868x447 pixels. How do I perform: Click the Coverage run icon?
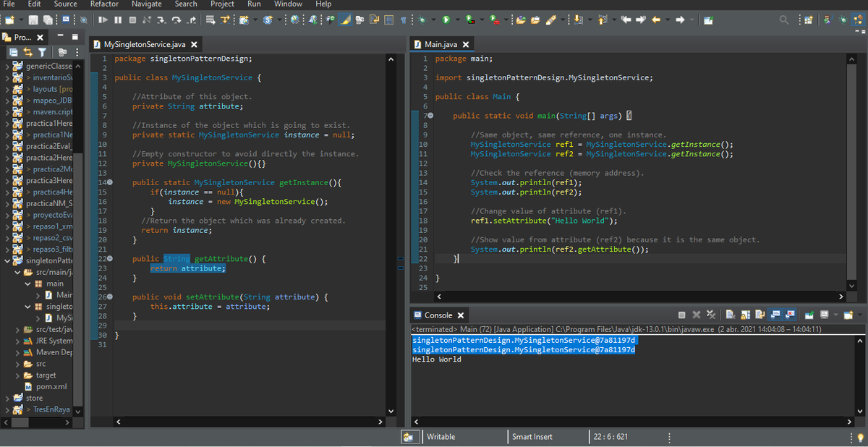coord(469,20)
